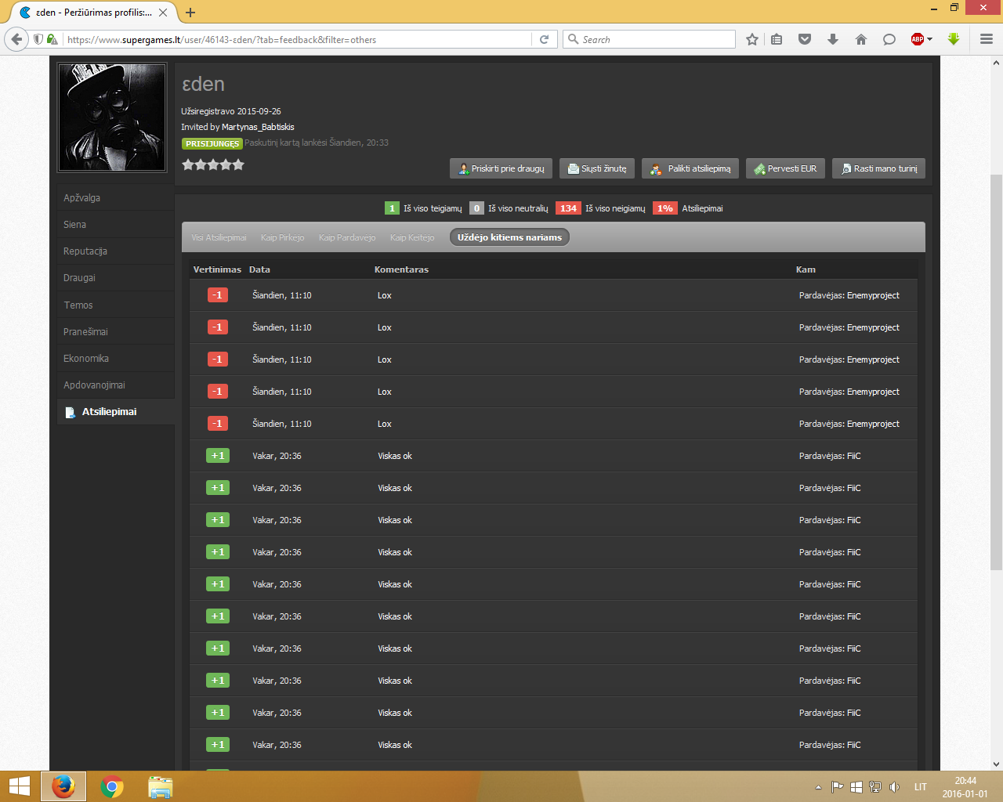
Task: Open bookmarks list icon
Action: coord(777,39)
